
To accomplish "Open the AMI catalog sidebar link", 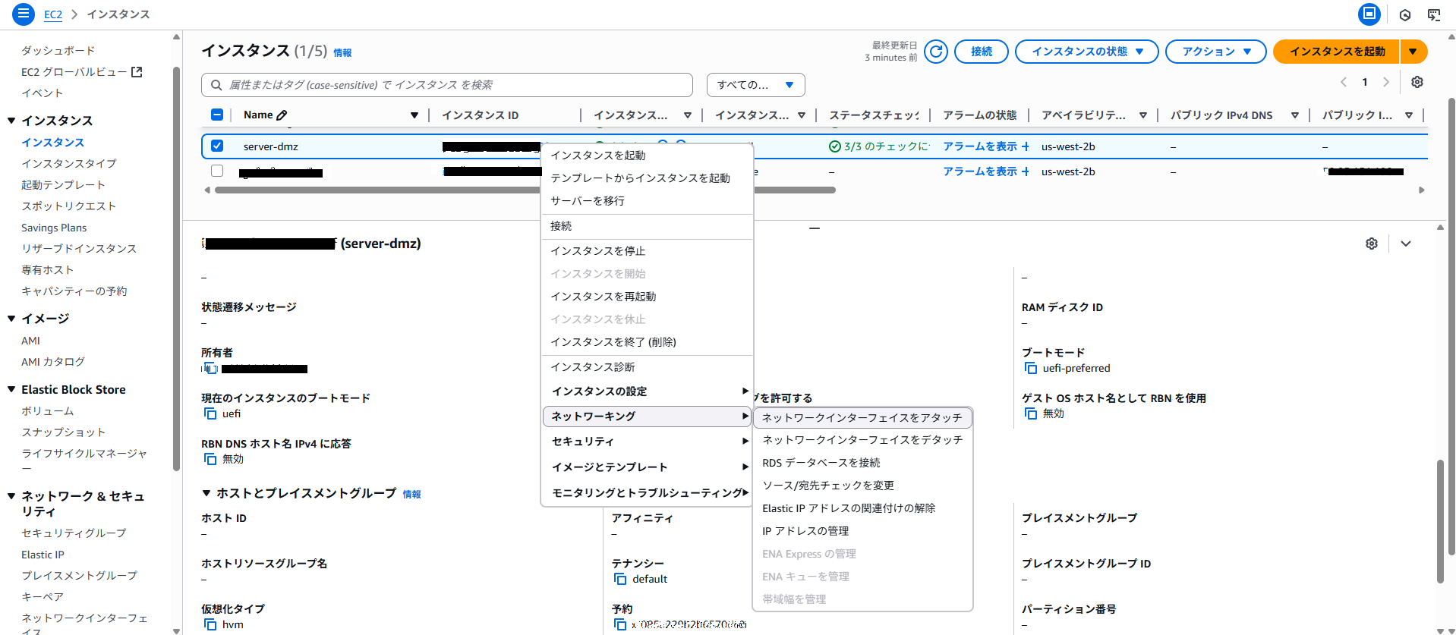I will click(x=53, y=362).
